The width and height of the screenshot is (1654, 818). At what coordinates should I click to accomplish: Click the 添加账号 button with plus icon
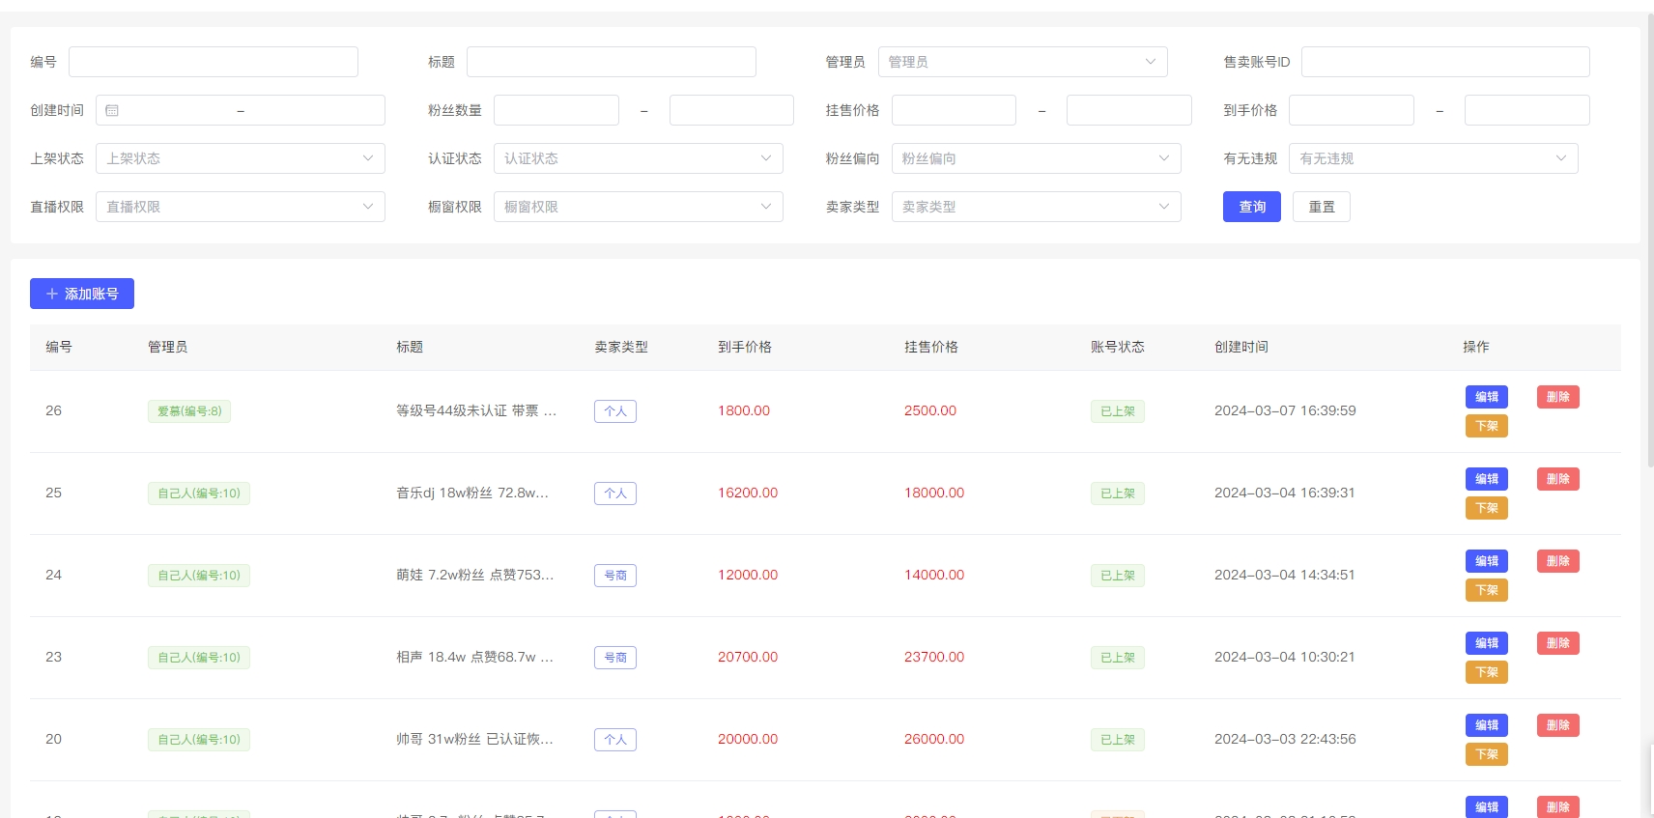(x=82, y=294)
